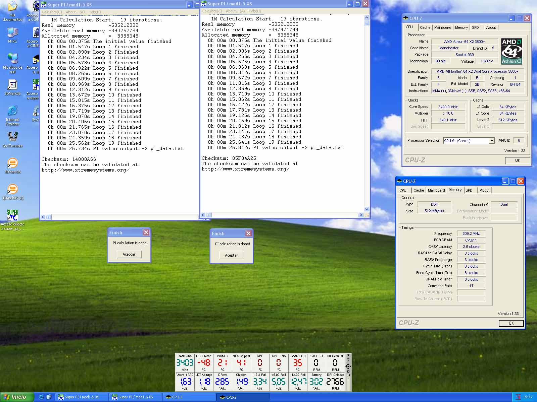The image size is (537, 402).
Task: Click the lower CPU-Z window's title icon
Action: coord(399,181)
